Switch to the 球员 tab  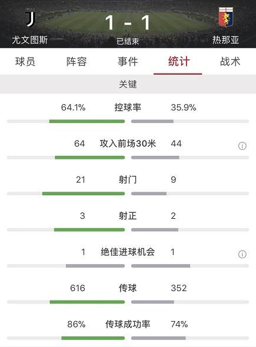(25, 62)
